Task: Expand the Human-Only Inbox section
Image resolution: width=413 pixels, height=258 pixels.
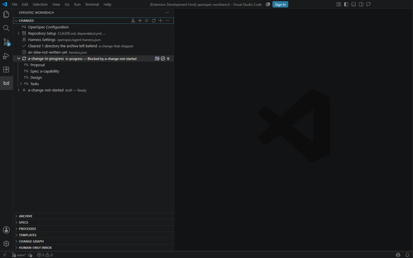Action: click(93, 248)
